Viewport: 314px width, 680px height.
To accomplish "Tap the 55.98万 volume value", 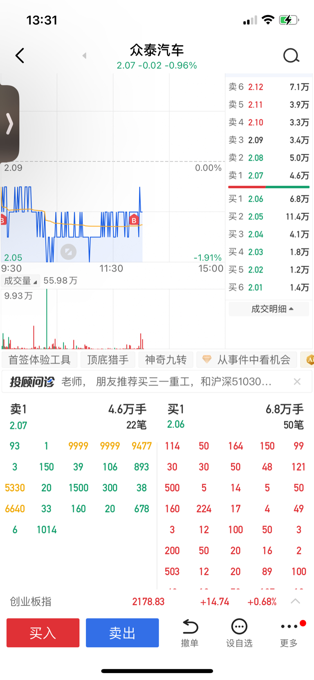I will click(x=61, y=281).
